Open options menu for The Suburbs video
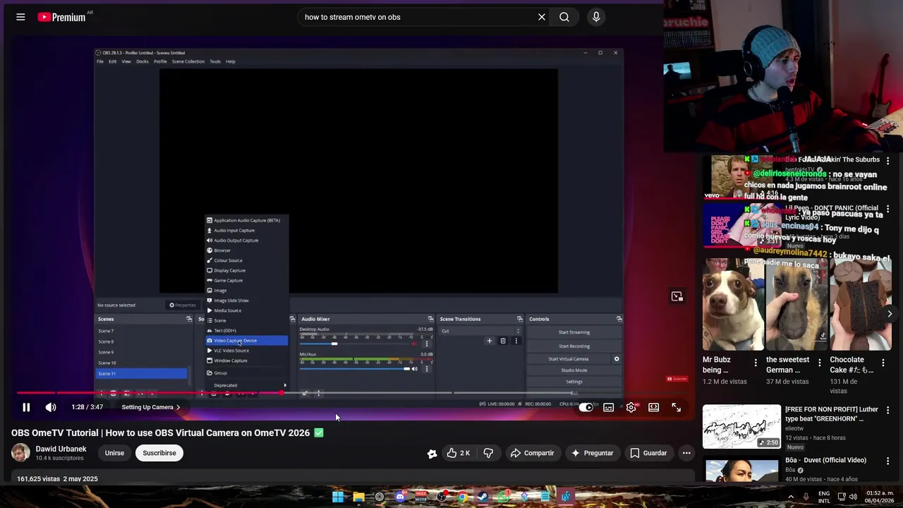 pos(888,161)
